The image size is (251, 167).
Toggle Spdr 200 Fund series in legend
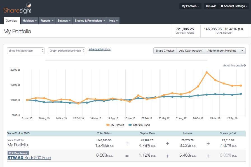[139, 125]
